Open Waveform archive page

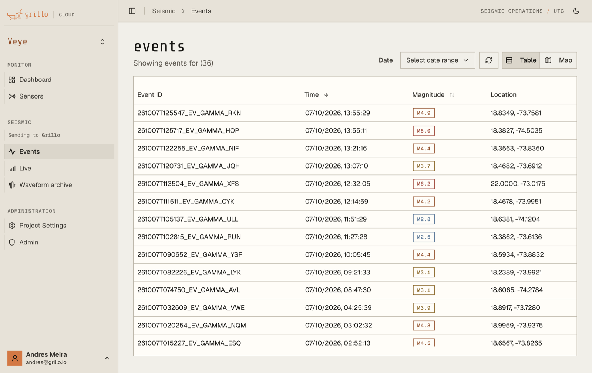pyautogui.click(x=59, y=185)
